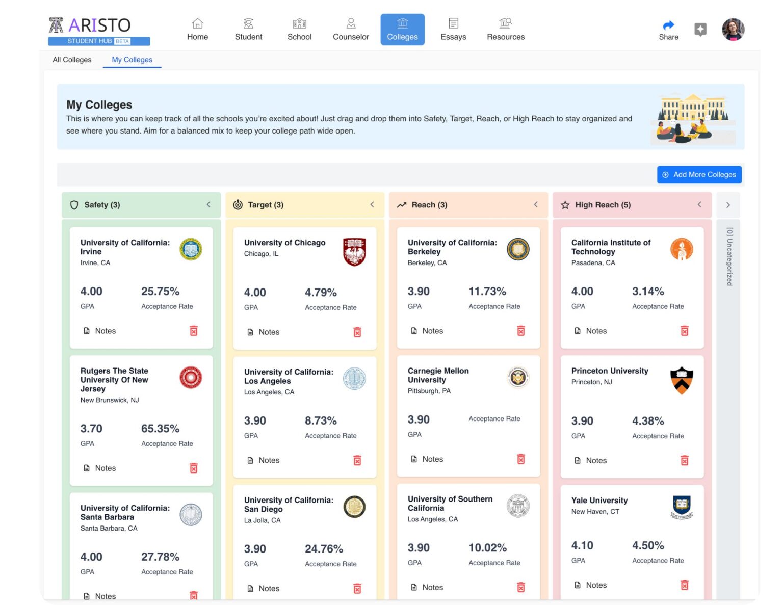Open Notes on UC Berkeley card
The height and width of the screenshot is (605, 783).
tap(427, 331)
